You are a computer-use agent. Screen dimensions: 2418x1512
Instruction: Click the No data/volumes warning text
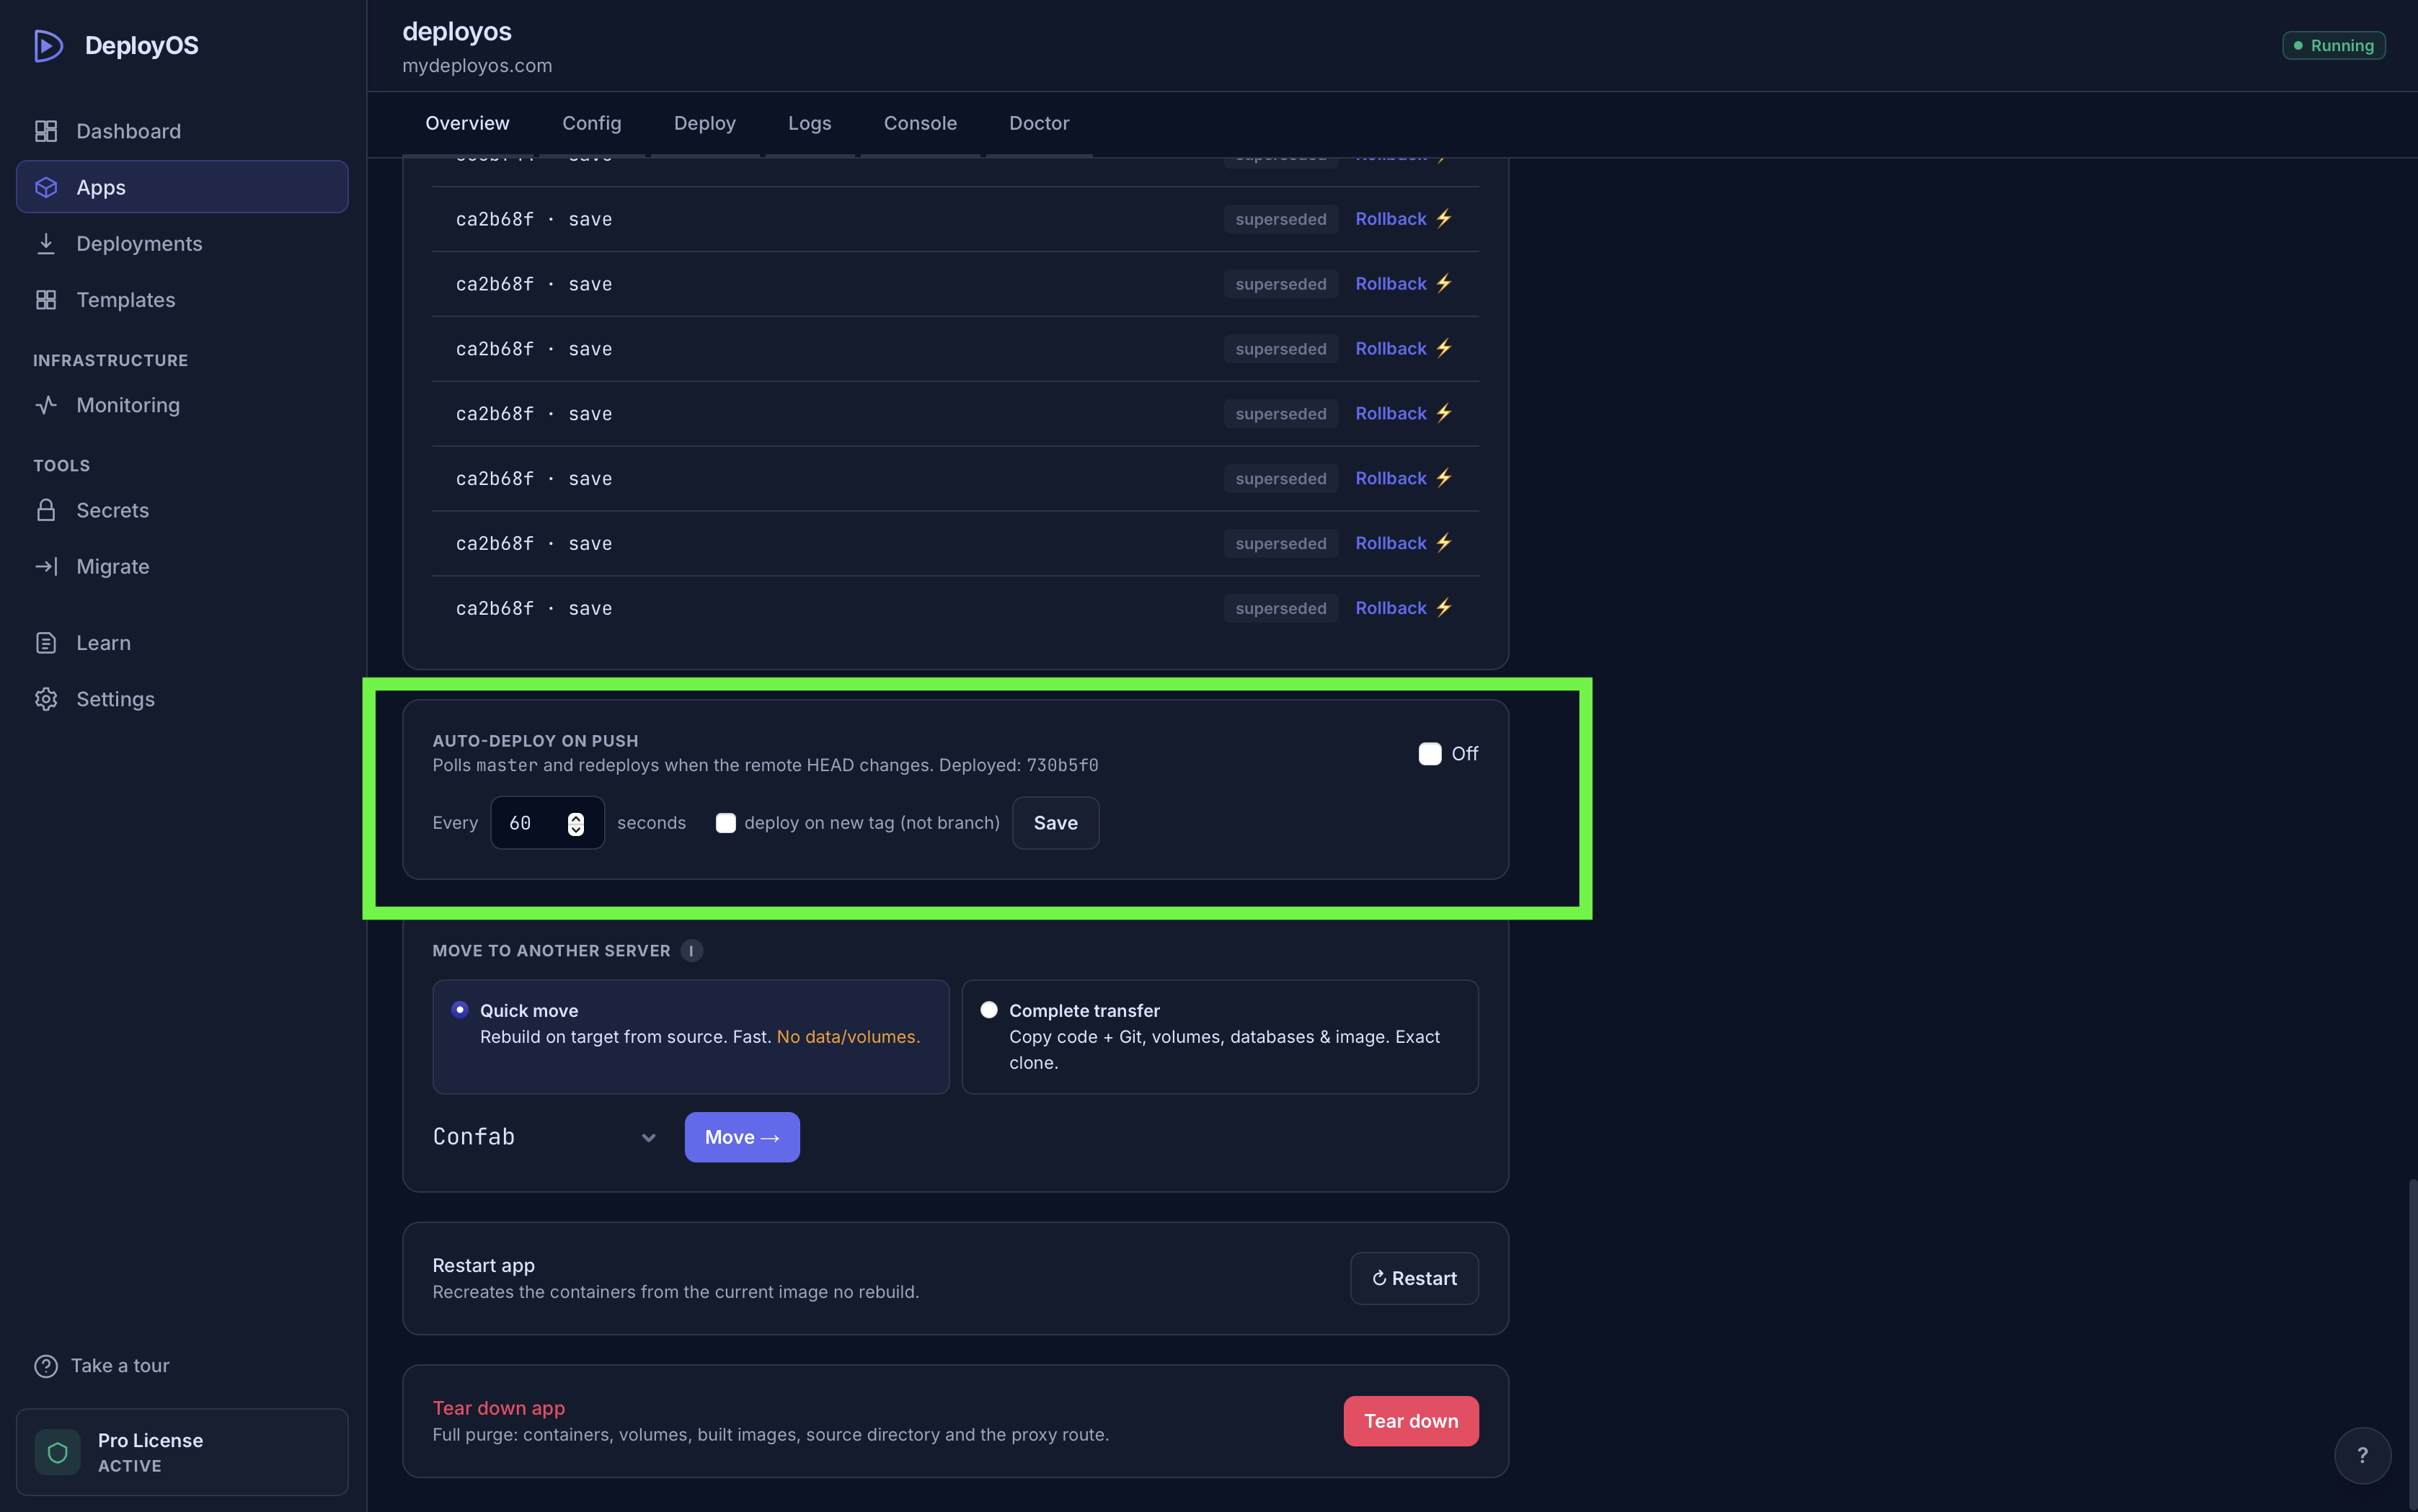(x=849, y=1037)
